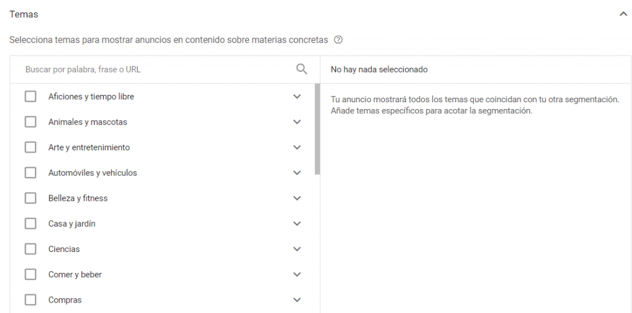Open the help icon next to the description
The width and height of the screenshot is (632, 313).
tap(339, 40)
